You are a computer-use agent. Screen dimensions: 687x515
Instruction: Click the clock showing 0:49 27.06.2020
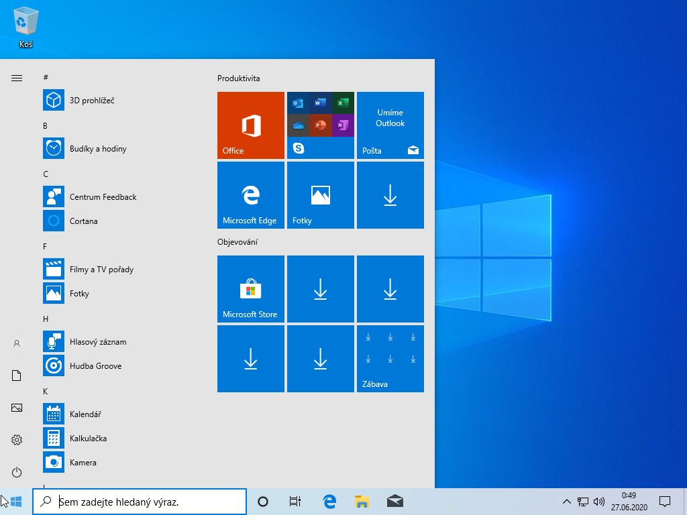click(629, 502)
